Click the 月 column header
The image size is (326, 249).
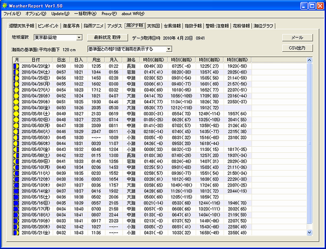coord(16,60)
